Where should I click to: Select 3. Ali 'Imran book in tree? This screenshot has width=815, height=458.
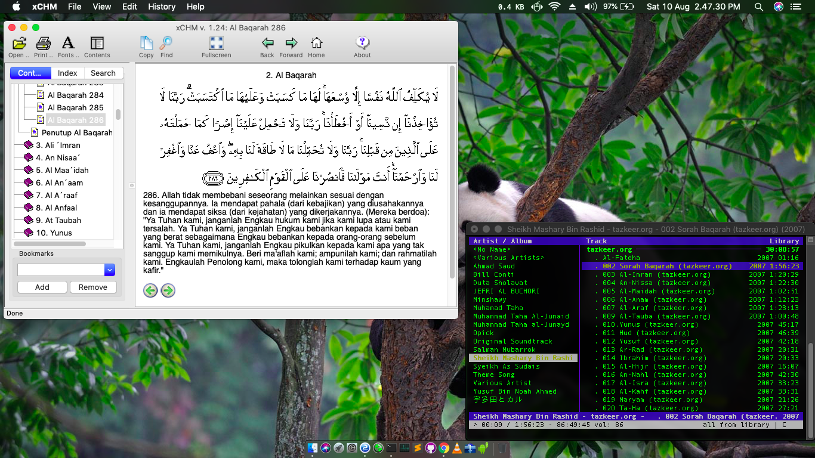(63, 145)
